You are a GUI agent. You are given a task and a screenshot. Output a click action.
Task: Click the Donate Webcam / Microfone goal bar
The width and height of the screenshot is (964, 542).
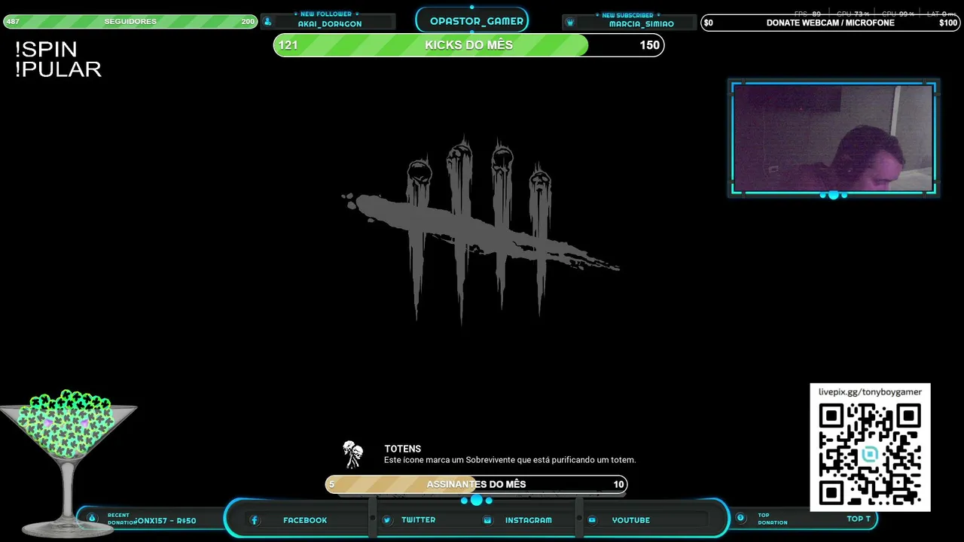pyautogui.click(x=831, y=23)
